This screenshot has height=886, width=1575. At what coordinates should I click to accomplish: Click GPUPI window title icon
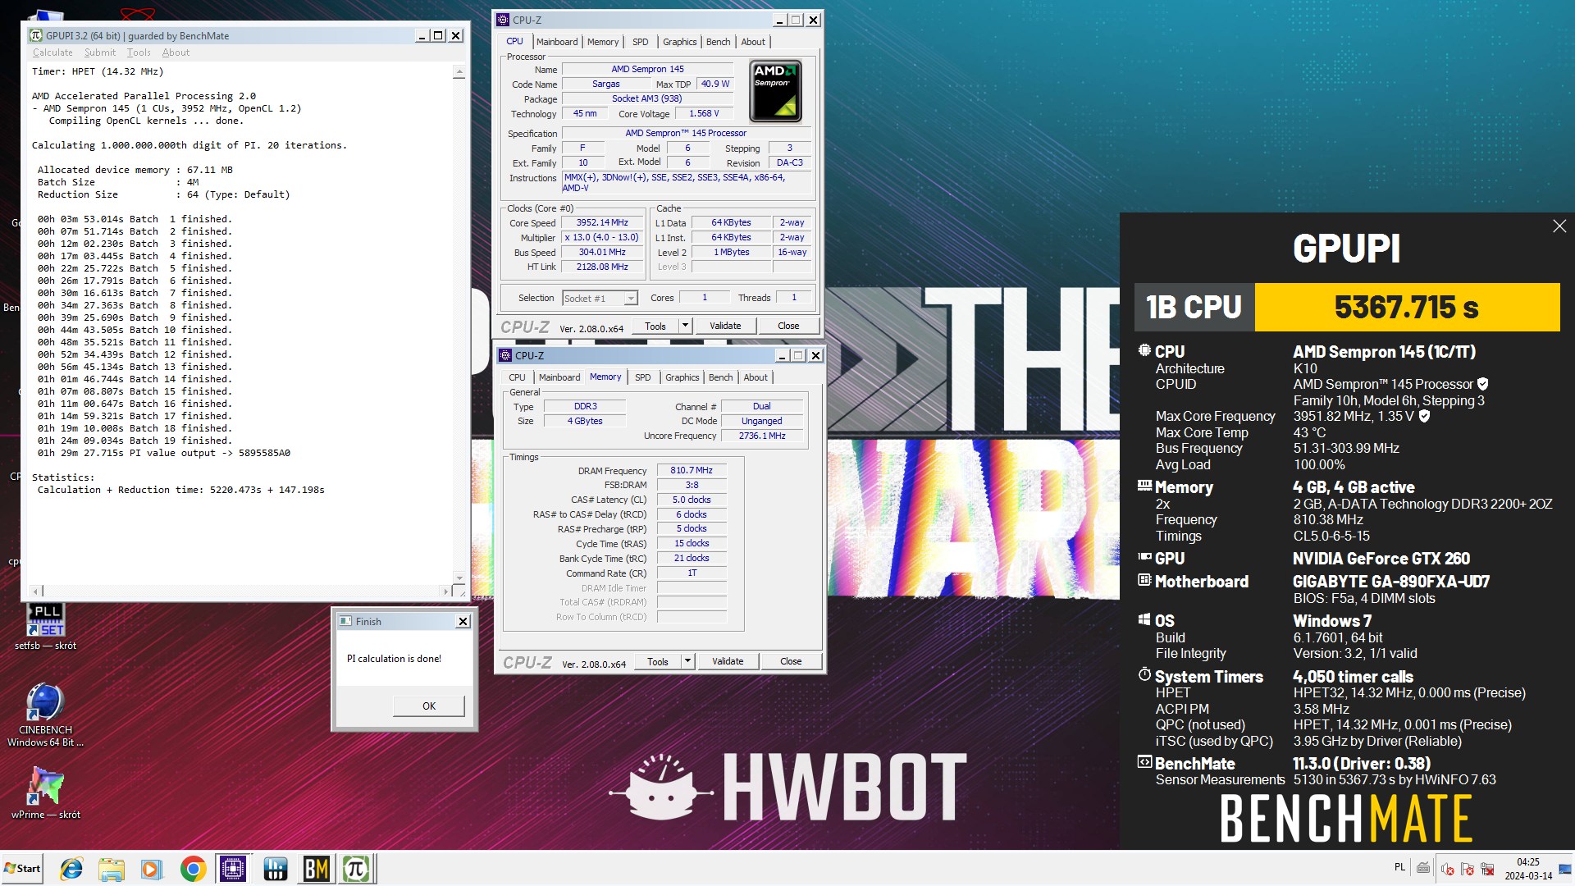pos(36,35)
